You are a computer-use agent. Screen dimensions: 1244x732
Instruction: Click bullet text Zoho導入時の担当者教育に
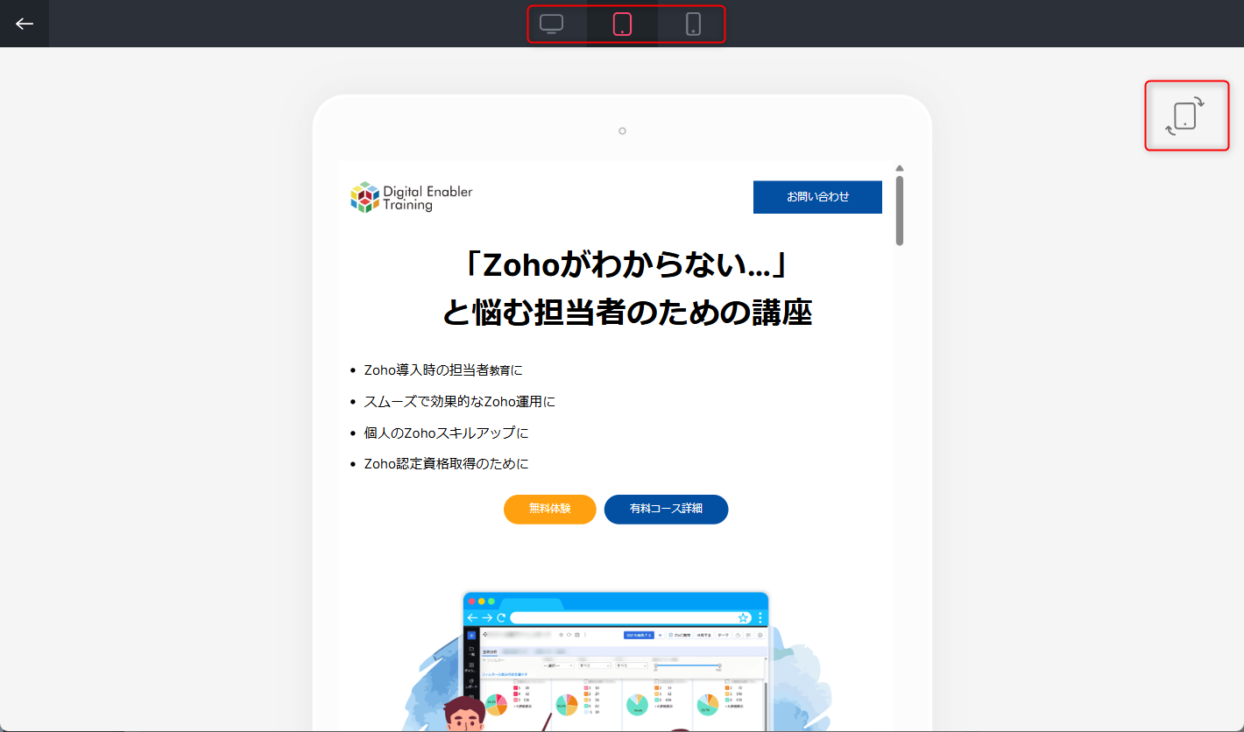click(443, 370)
